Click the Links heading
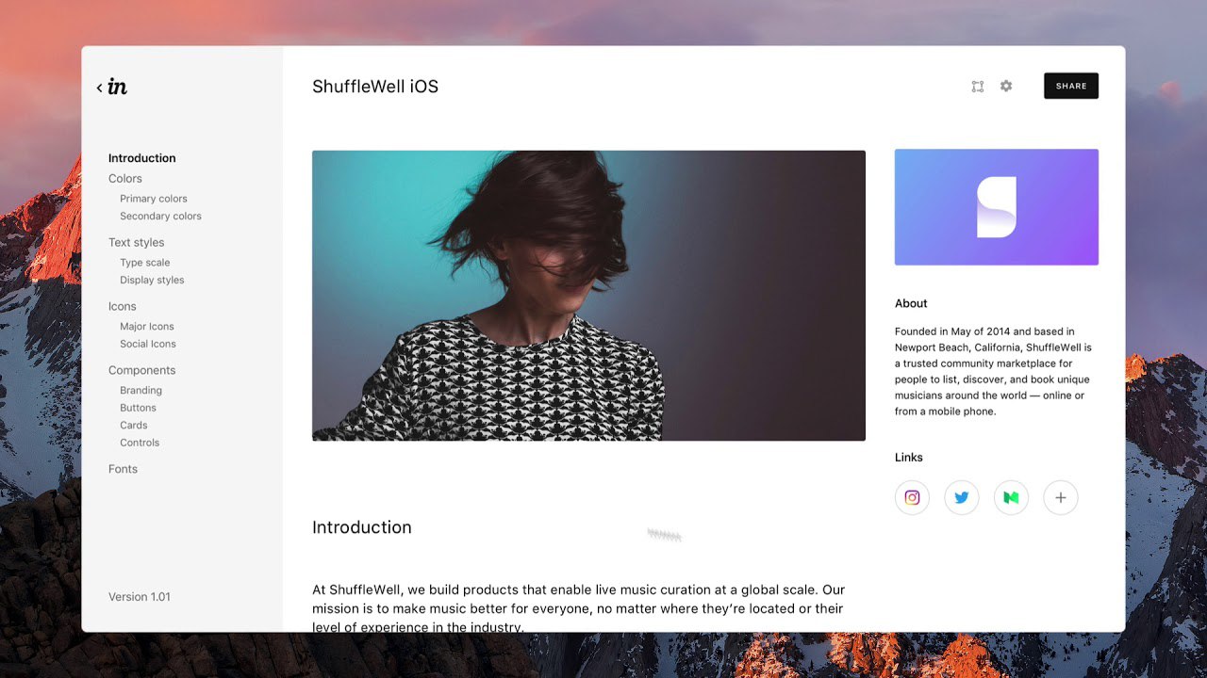The image size is (1207, 678). (x=909, y=458)
